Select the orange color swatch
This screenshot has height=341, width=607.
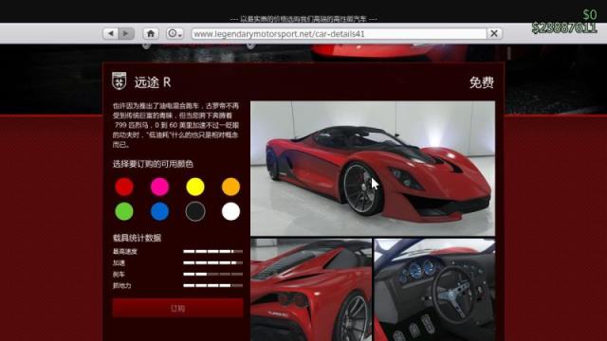[x=230, y=187]
